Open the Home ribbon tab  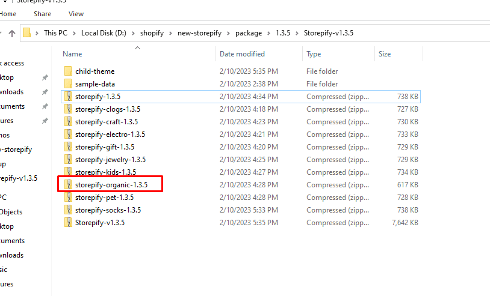click(x=8, y=13)
